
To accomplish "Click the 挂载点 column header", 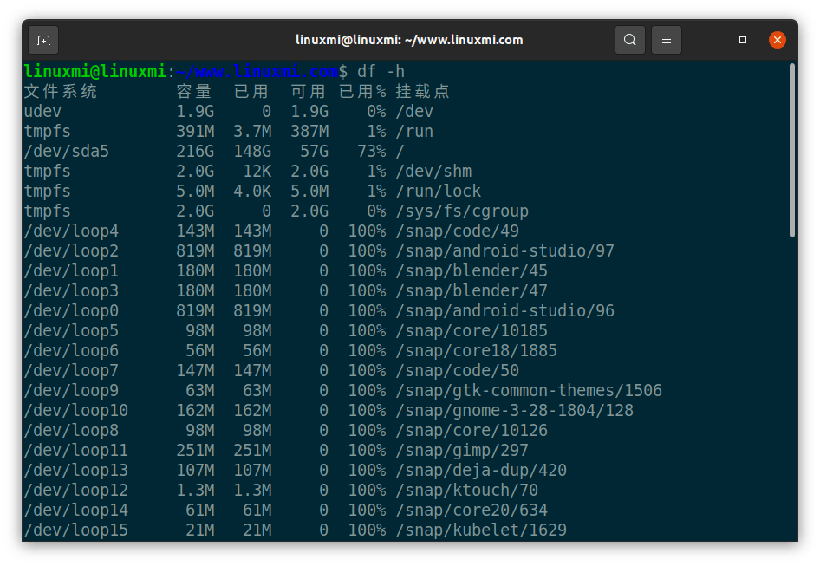I will [422, 92].
